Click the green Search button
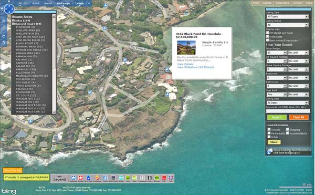Screen dimensions: 315x195 point(277,117)
